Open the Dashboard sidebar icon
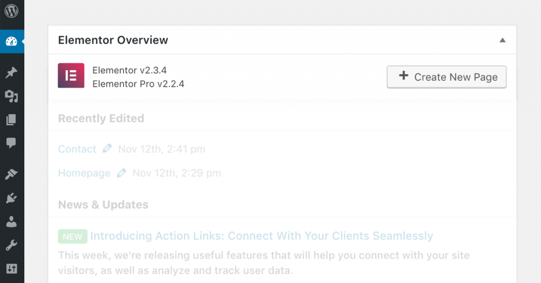 click(11, 41)
